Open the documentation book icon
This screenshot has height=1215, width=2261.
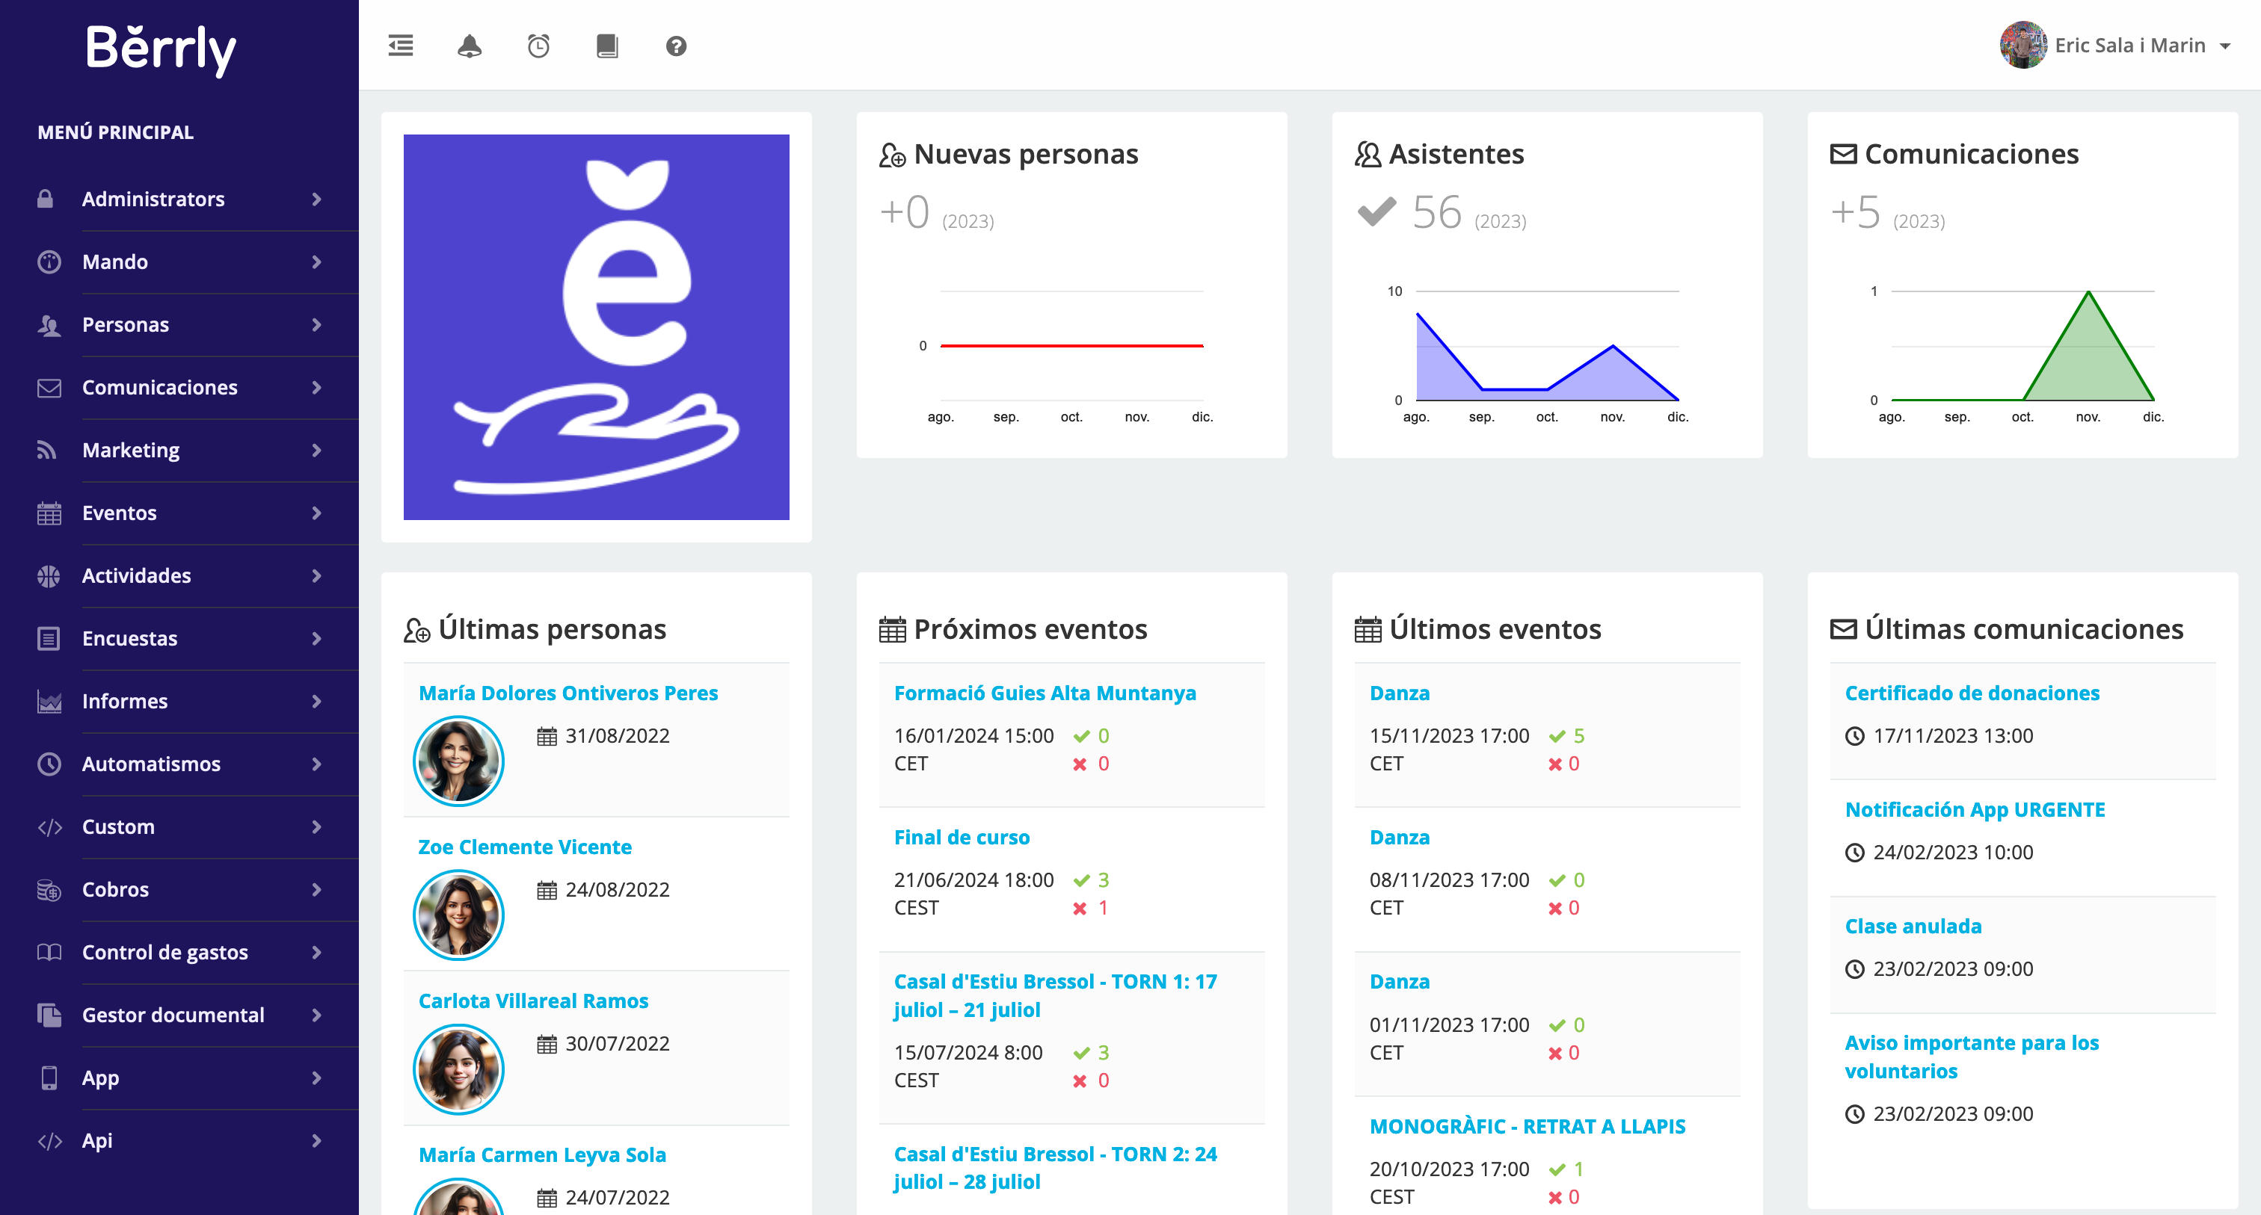click(x=609, y=45)
